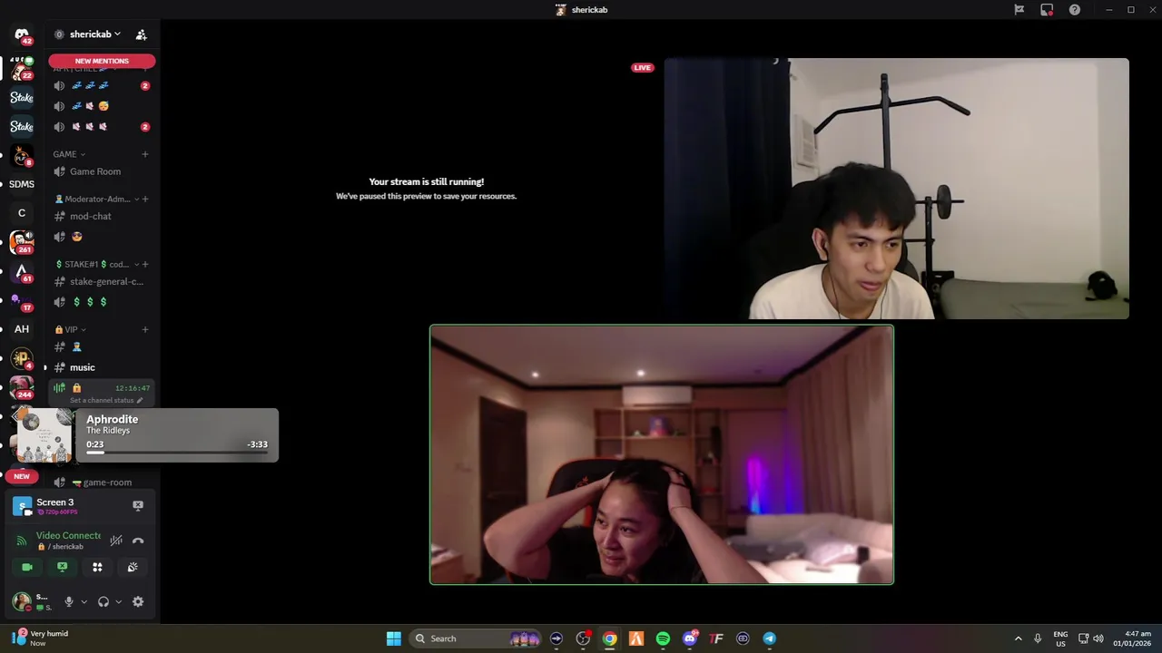Open the server labeled C

[x=22, y=213]
